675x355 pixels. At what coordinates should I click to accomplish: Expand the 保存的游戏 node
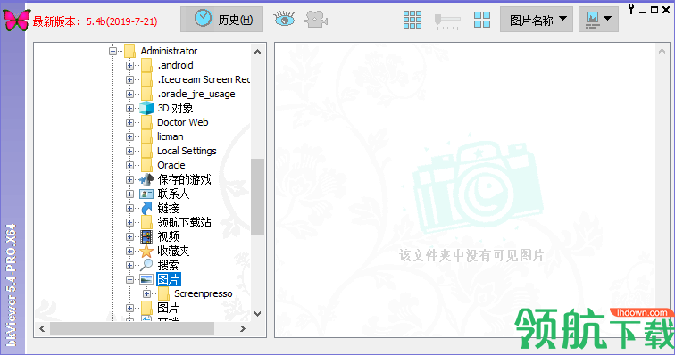point(129,179)
